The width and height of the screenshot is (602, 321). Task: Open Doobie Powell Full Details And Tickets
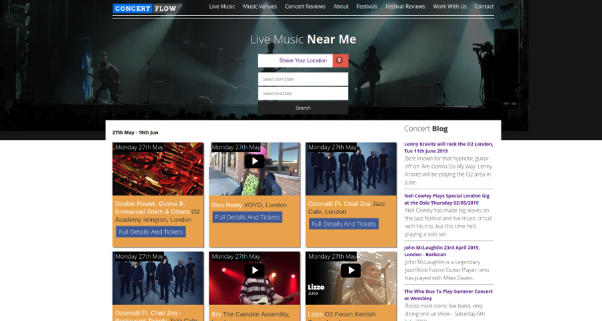pos(151,232)
